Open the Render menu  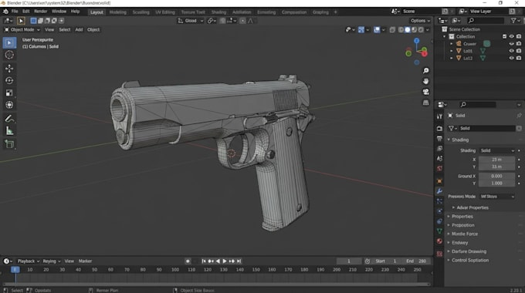coord(40,12)
